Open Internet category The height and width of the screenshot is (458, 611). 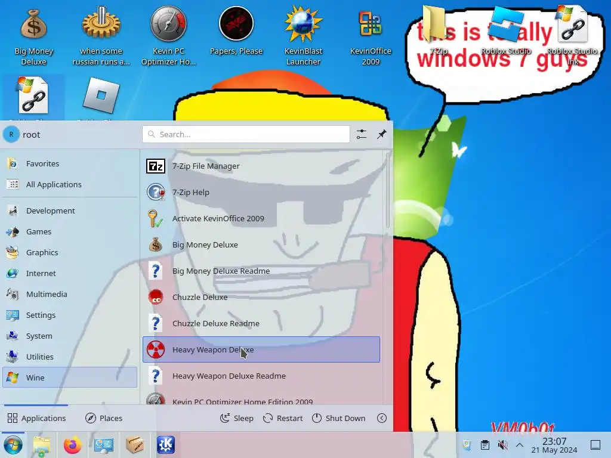(x=70, y=273)
